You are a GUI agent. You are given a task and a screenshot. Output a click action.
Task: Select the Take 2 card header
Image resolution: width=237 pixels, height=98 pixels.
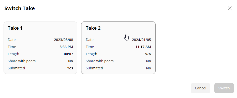tap(118, 28)
